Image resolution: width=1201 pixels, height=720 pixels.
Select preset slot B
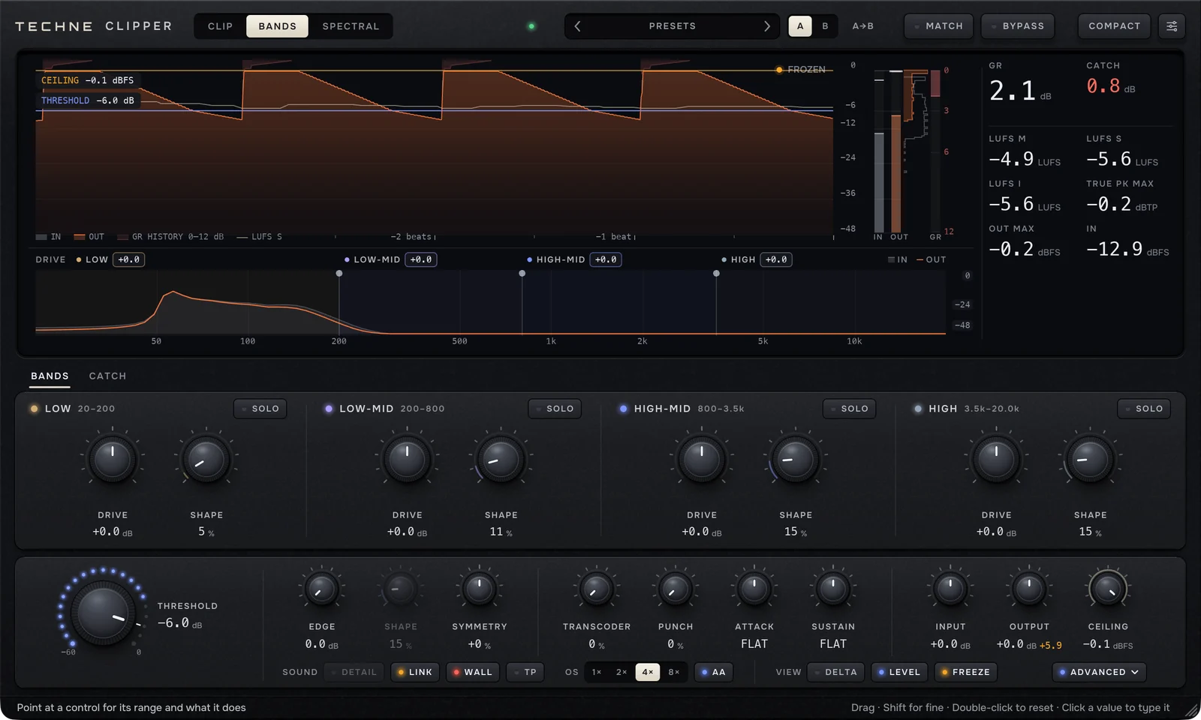825,26
